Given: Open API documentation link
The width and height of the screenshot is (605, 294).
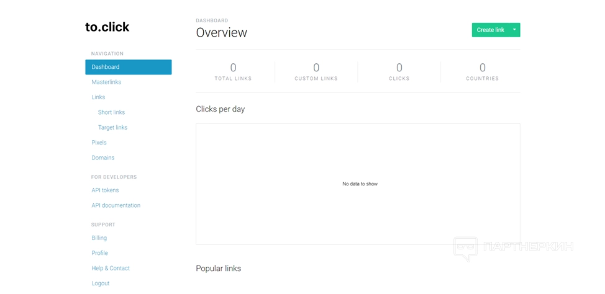Looking at the screenshot, I should point(116,205).
